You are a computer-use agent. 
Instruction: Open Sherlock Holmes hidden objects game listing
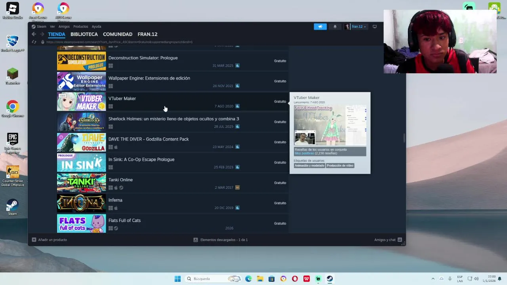173,122
